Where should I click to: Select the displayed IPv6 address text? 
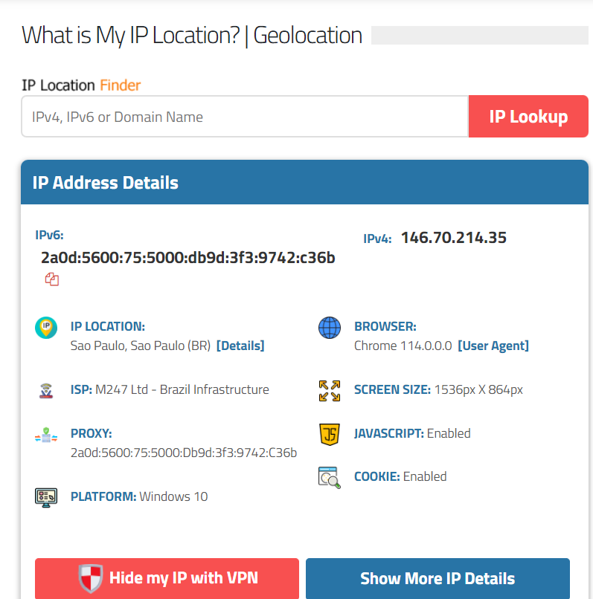[187, 258]
